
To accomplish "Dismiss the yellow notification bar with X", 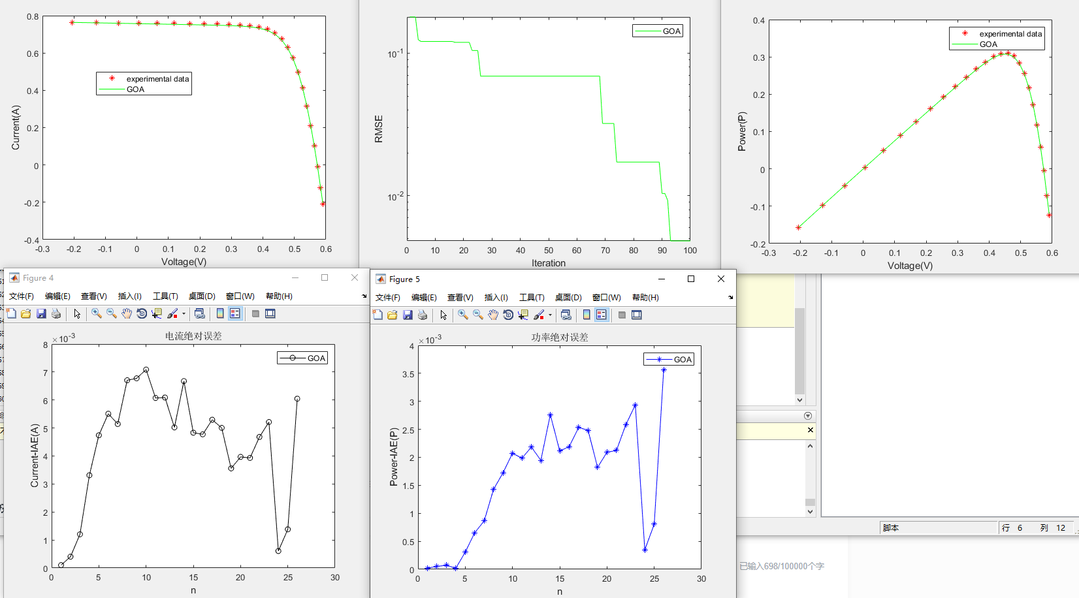I will pos(811,430).
